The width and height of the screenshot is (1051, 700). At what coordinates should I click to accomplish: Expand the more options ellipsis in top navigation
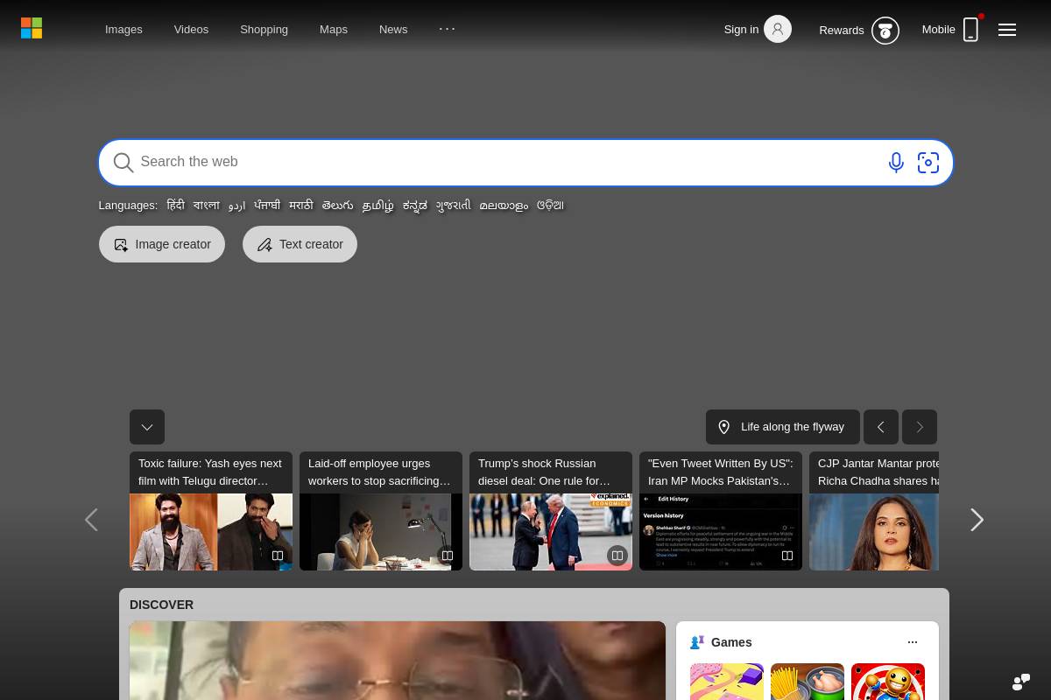pos(448,29)
